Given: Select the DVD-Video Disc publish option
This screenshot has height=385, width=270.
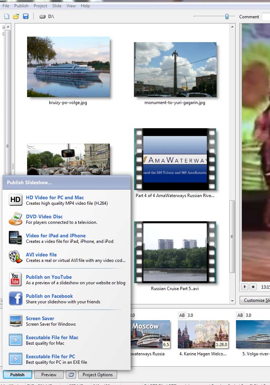Looking at the screenshot, I should click(x=44, y=217).
